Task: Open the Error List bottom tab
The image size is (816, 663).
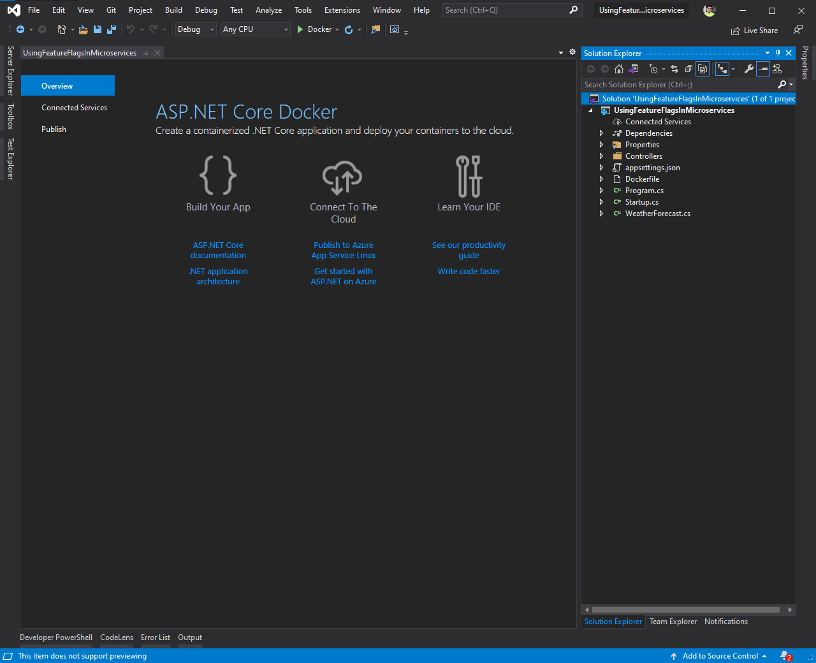Action: [156, 637]
